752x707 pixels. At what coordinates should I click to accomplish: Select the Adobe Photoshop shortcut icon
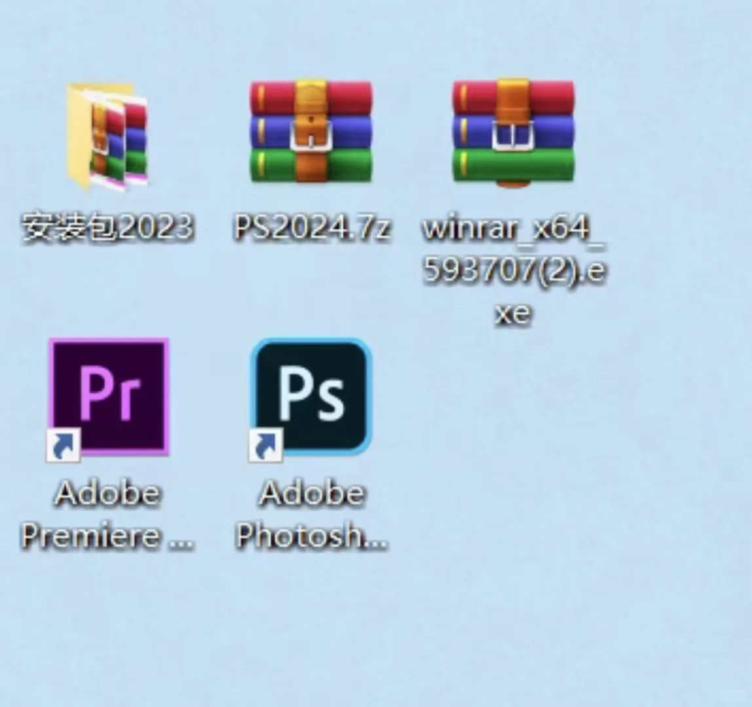click(x=310, y=399)
